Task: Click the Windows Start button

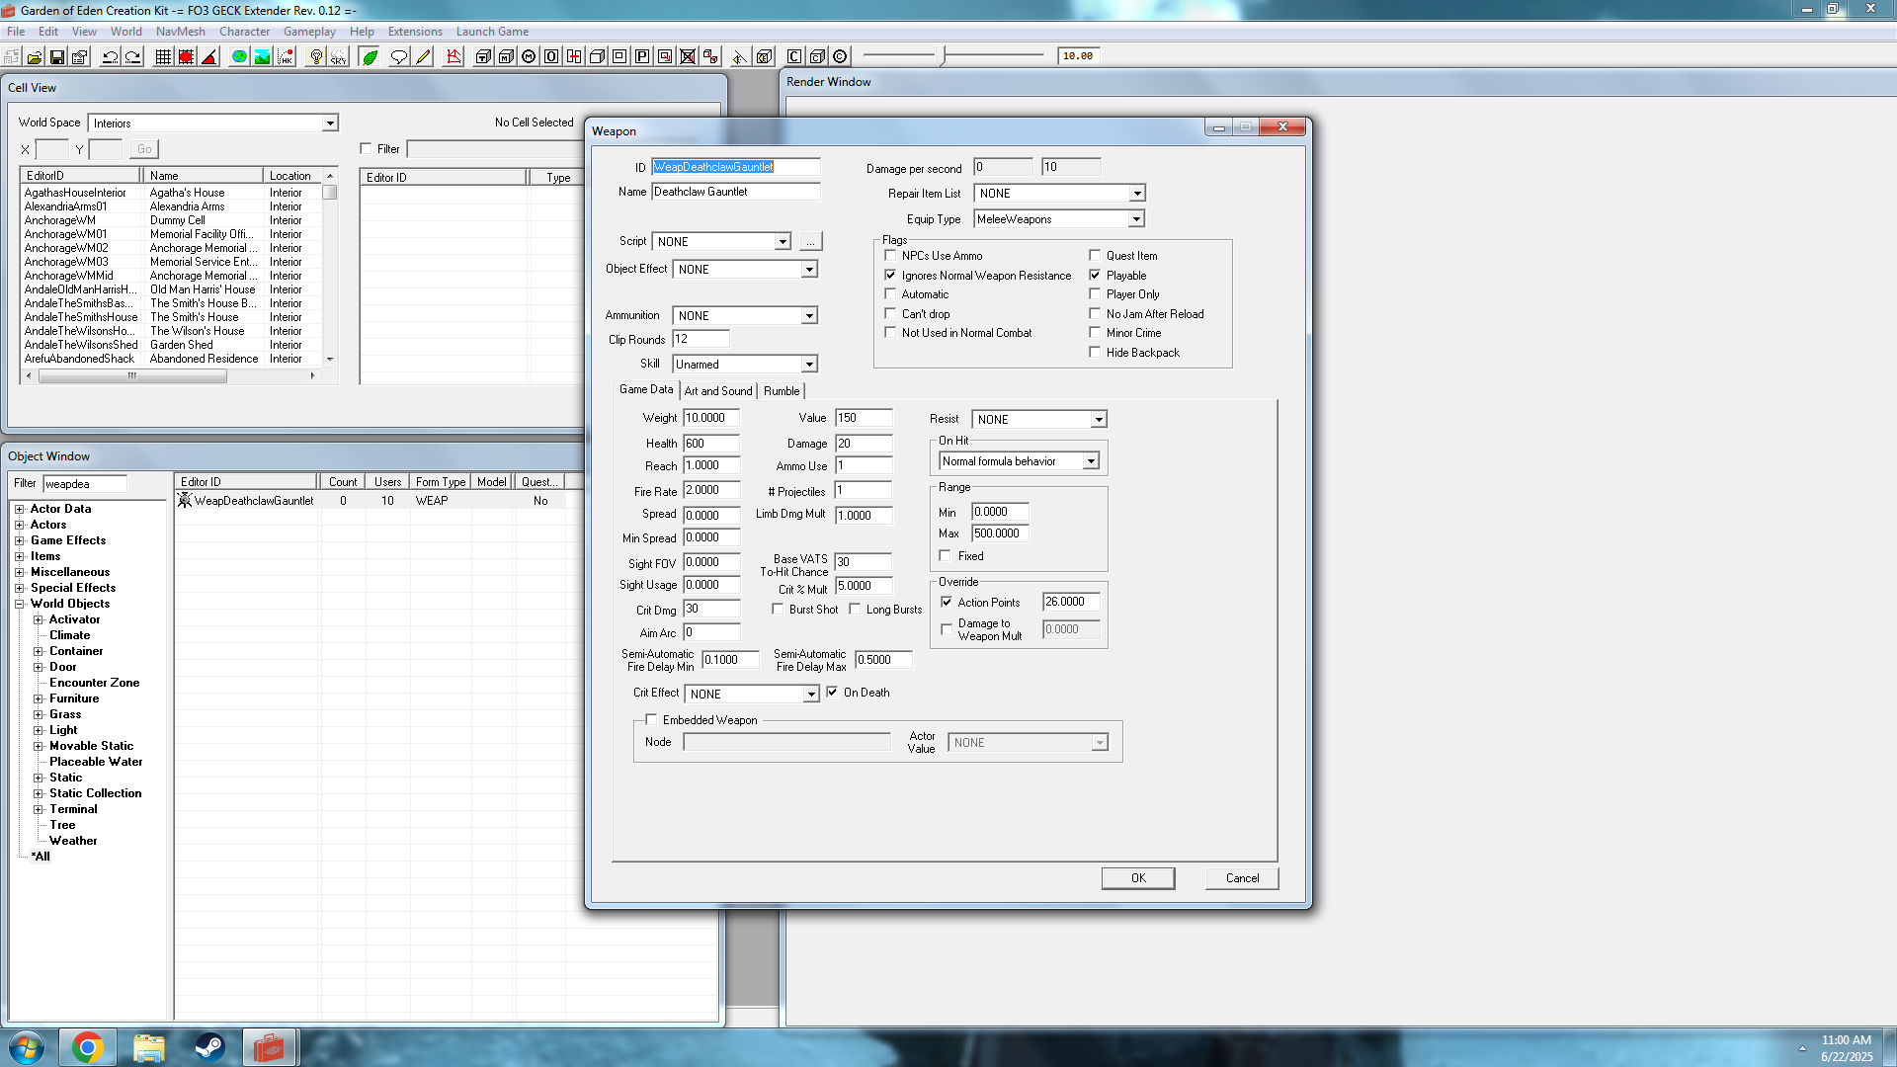Action: pyautogui.click(x=27, y=1047)
